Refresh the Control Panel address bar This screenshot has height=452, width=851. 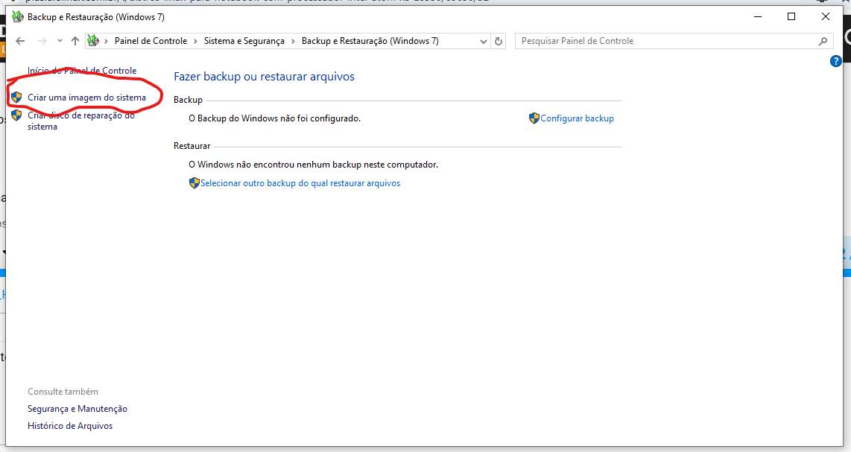[499, 41]
